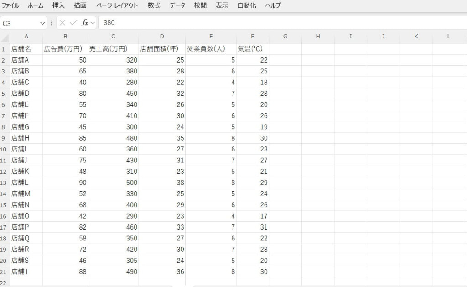Switch to the 挿入 tab

tap(58, 6)
